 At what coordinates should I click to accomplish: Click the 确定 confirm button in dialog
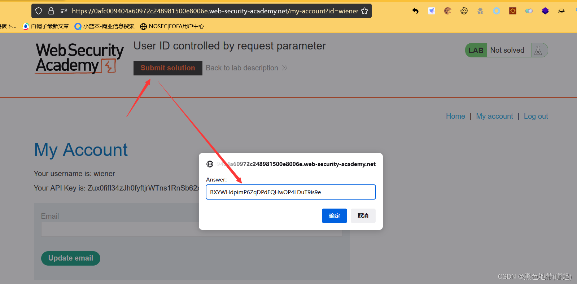pyautogui.click(x=334, y=216)
